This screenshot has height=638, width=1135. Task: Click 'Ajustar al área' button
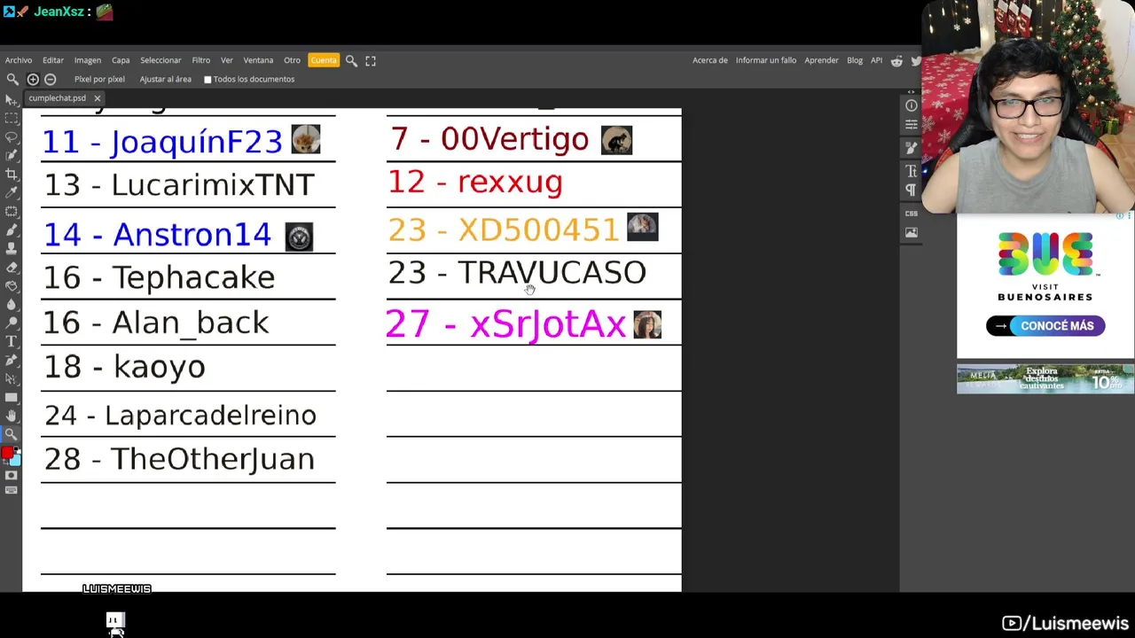tap(166, 79)
